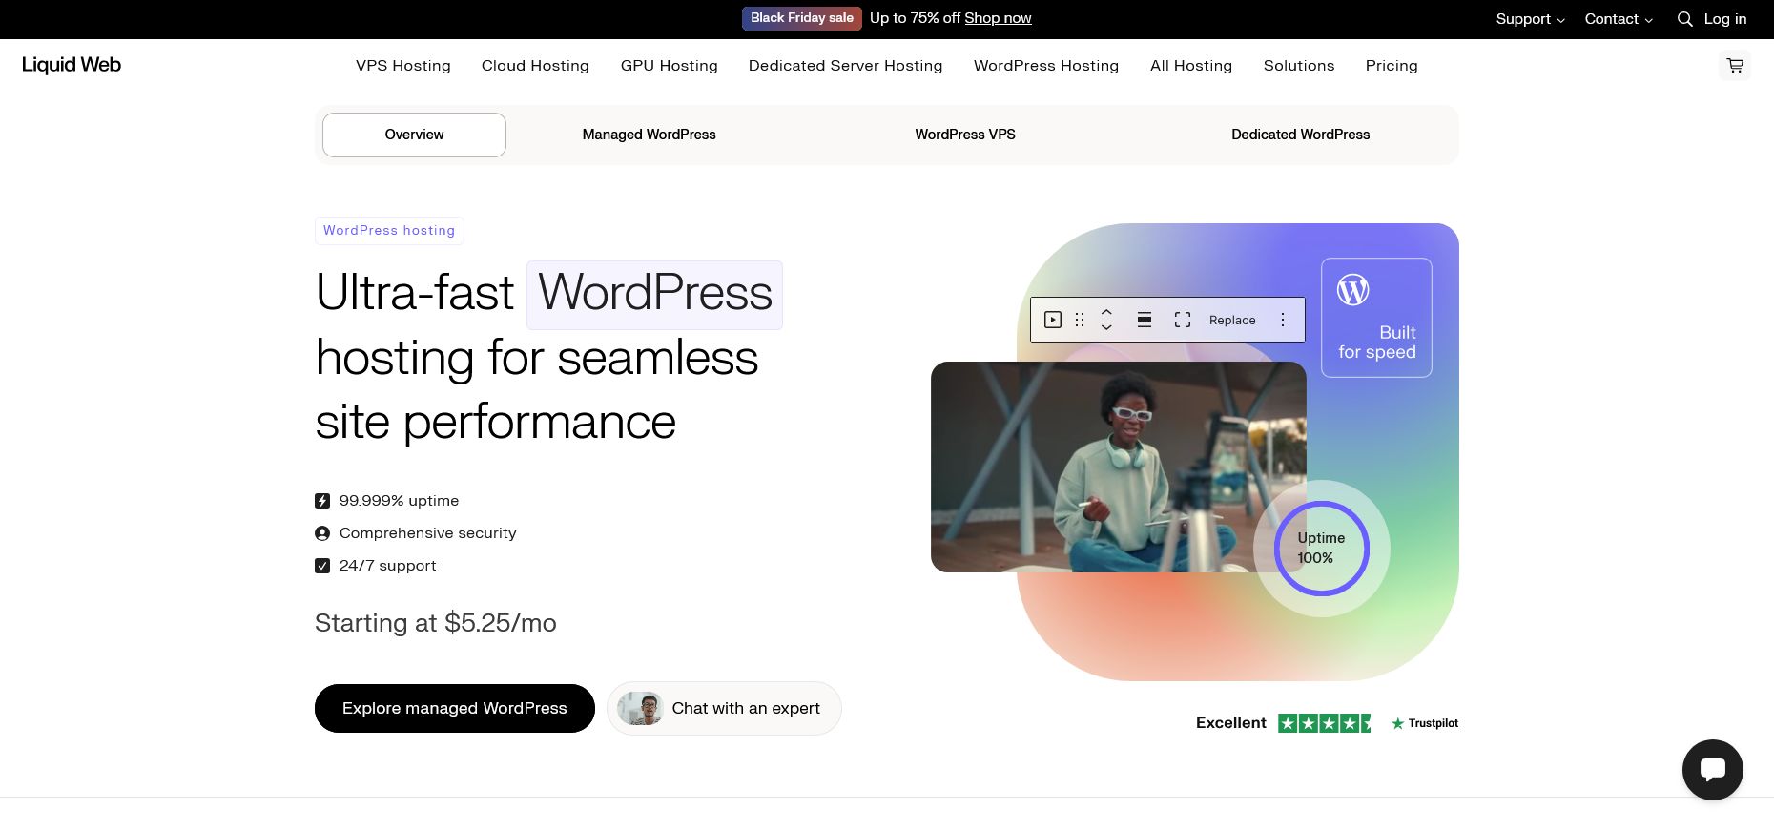The height and width of the screenshot is (831, 1774).
Task: Open the block options three-dot menu
Action: [x=1283, y=320]
